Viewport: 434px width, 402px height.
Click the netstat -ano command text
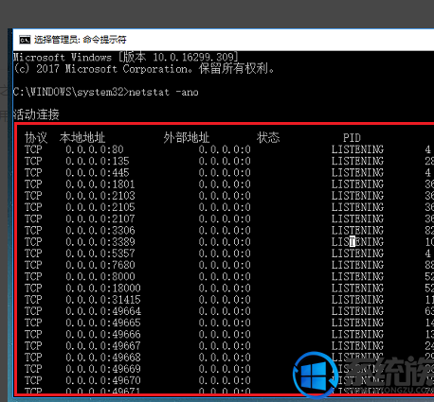(164, 92)
